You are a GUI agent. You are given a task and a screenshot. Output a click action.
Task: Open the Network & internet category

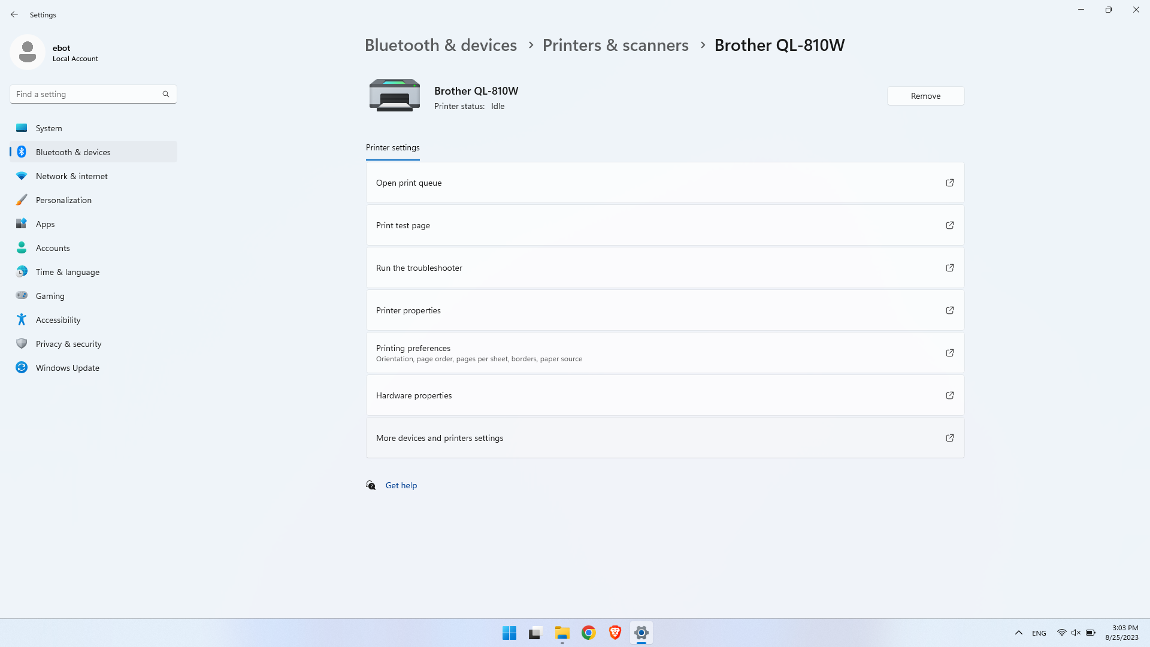[93, 176]
